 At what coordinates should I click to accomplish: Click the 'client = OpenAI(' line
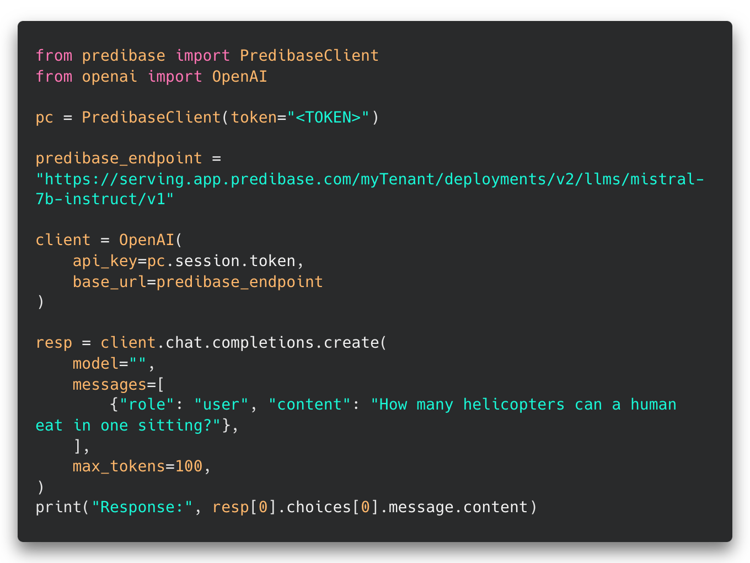click(x=109, y=240)
